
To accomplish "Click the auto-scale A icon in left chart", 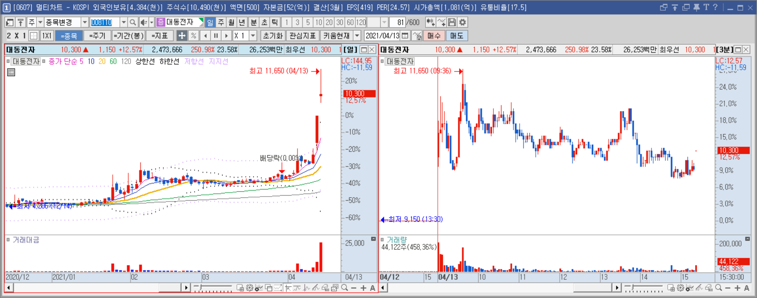I will (x=373, y=288).
